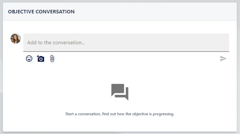The image size is (240, 134).
Task: Click the front speech bubble of chat graphic
Action: coord(118,90)
